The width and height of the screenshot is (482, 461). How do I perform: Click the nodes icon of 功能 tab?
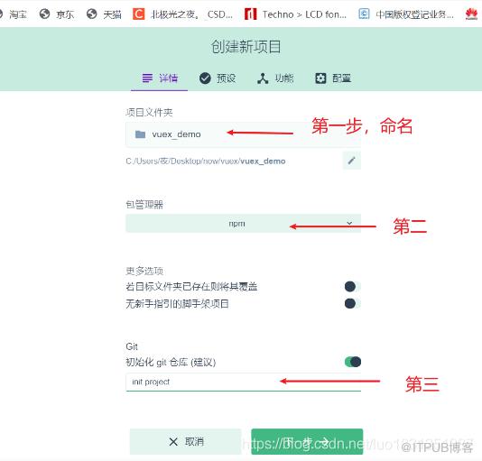tap(263, 78)
